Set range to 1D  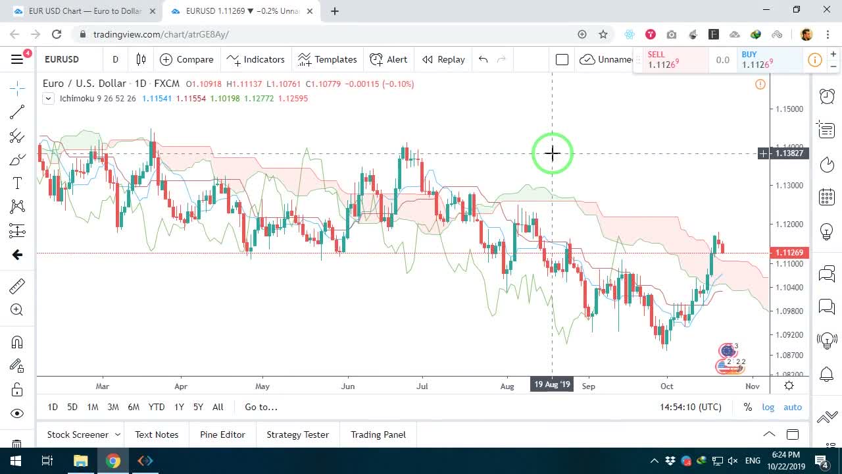click(x=53, y=407)
